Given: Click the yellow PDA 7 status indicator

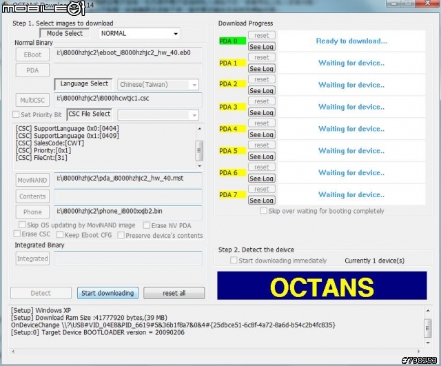Looking at the screenshot, I should pos(232,194).
